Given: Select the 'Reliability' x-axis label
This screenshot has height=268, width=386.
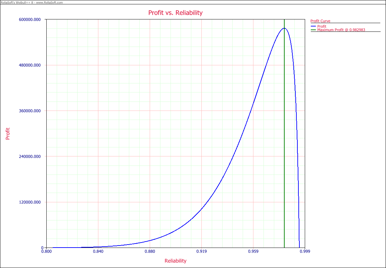Looking at the screenshot, I should click(x=175, y=261).
